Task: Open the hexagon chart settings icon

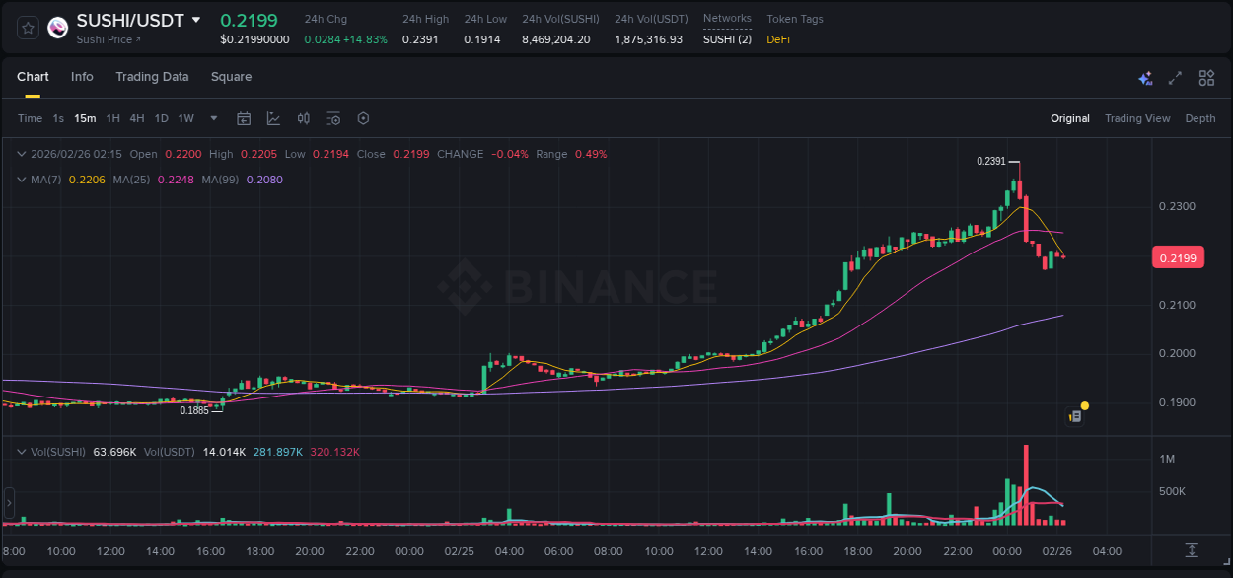Action: click(363, 118)
